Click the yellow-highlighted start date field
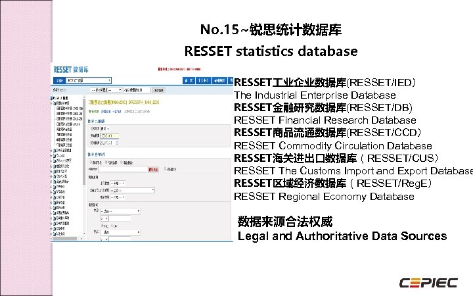Screen dimensions: 473x296 [109, 136]
